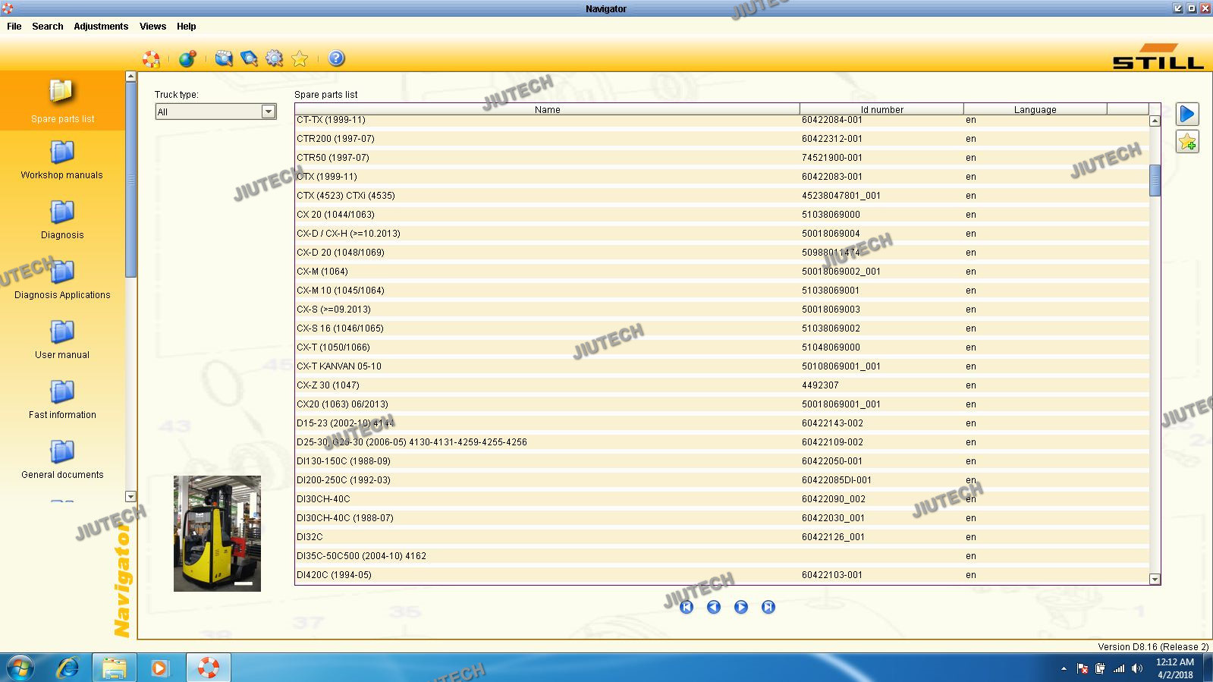Go to previous page of list
Viewport: 1213px width, 682px height.
click(714, 607)
